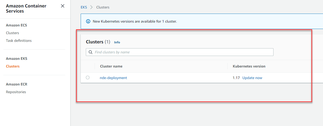The width and height of the screenshot is (323, 126).
Task: Select the nde-deployment cluster radio button
Action: point(88,77)
